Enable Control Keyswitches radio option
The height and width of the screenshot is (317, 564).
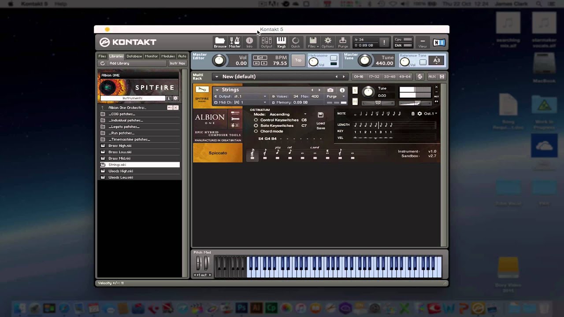(256, 120)
